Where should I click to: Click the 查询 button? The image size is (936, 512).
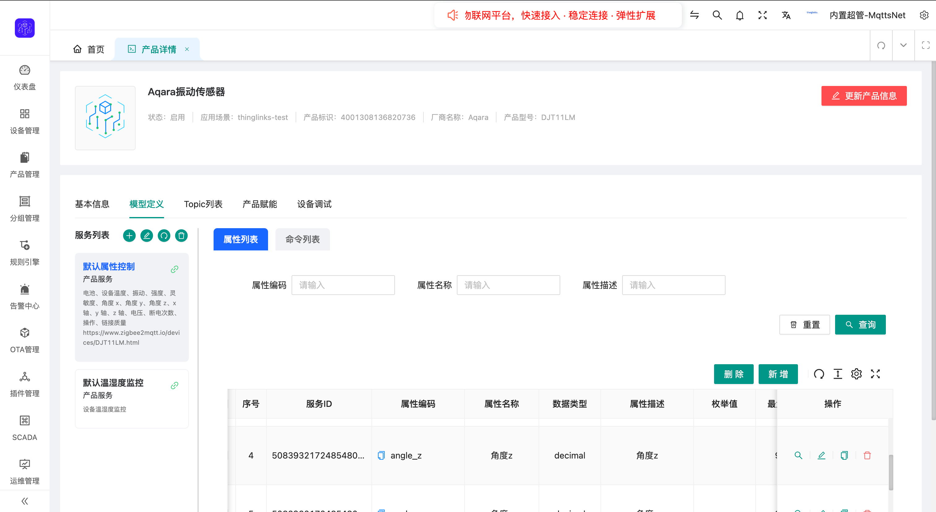(860, 325)
